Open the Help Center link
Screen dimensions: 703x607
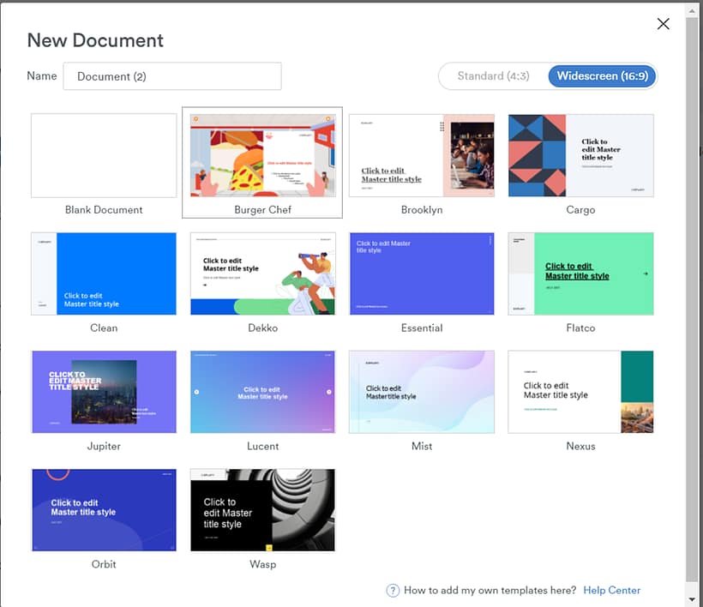[x=611, y=590]
